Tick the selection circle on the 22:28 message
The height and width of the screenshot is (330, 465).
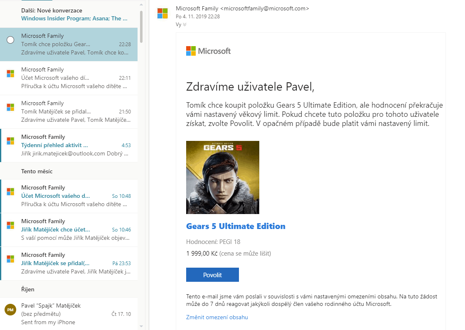click(x=11, y=40)
